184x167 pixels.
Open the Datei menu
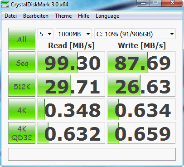point(10,16)
